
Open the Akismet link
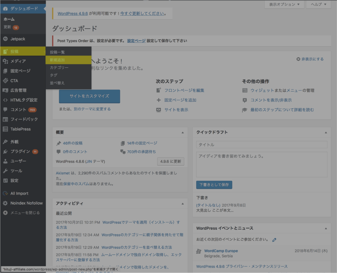(63, 173)
